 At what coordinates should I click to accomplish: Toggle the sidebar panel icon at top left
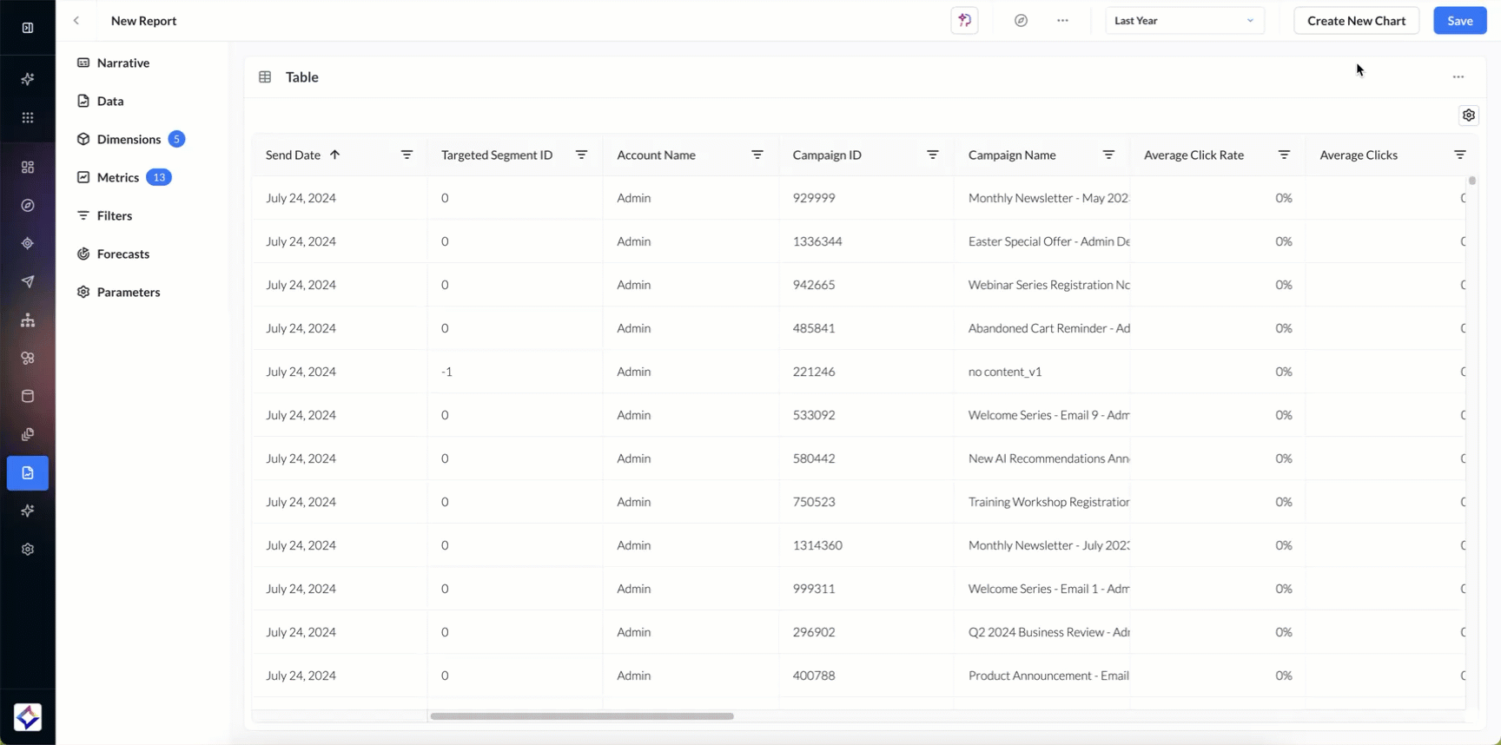tap(28, 28)
